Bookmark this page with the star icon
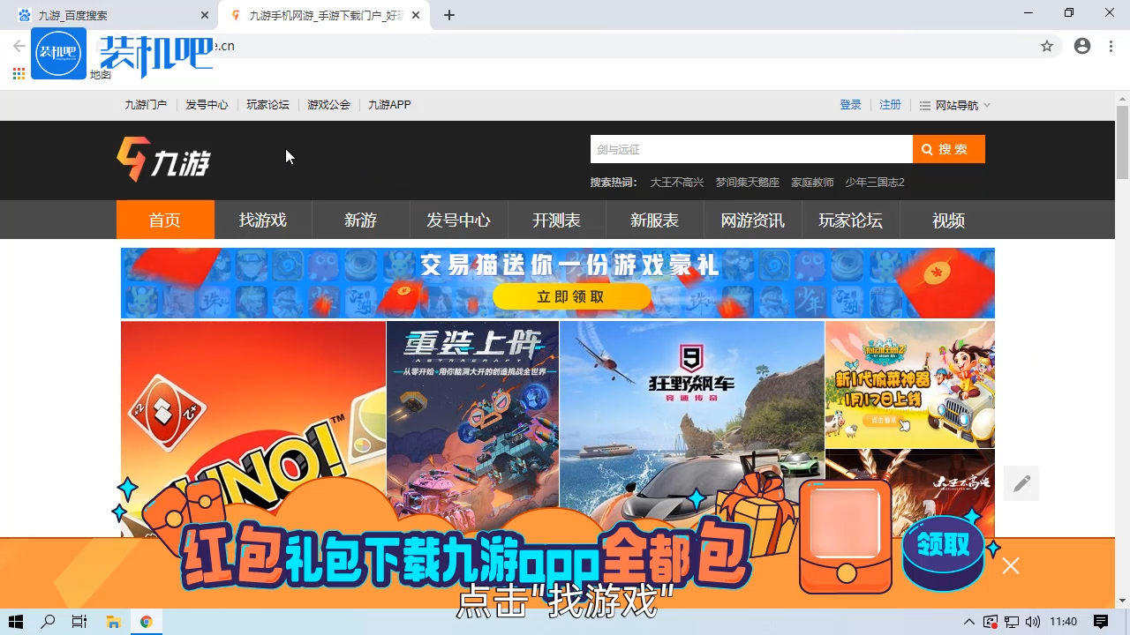1130x635 pixels. point(1047,46)
